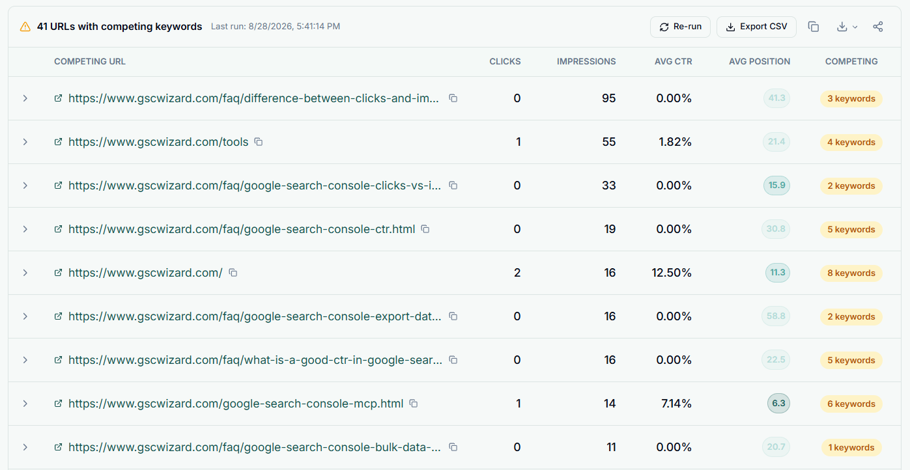Copy the google-search-console-export-dat URL

(x=453, y=316)
